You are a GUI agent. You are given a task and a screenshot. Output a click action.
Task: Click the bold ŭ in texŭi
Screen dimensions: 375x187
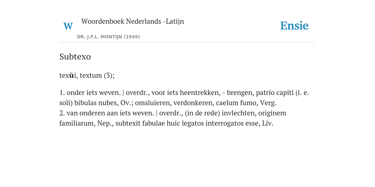coord(71,75)
